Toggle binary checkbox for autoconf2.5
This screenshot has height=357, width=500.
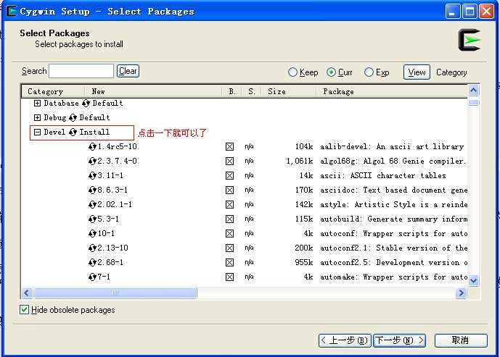tap(229, 262)
